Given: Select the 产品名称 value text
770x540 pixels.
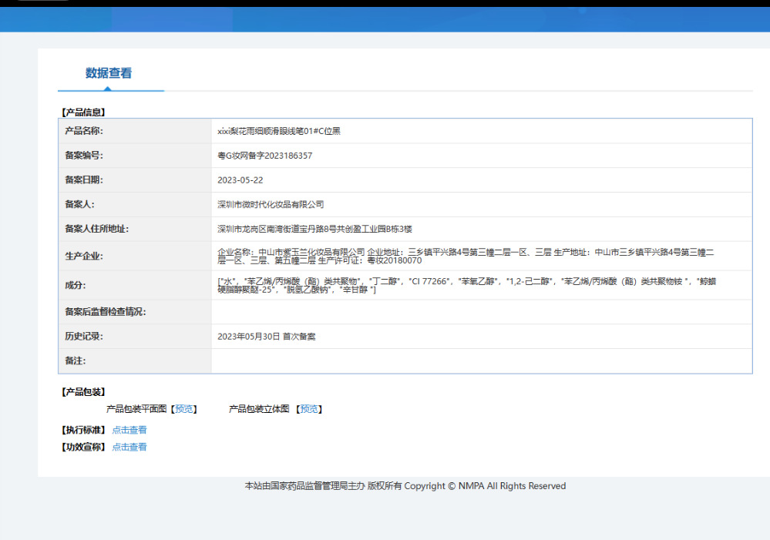Looking at the screenshot, I should tap(279, 131).
